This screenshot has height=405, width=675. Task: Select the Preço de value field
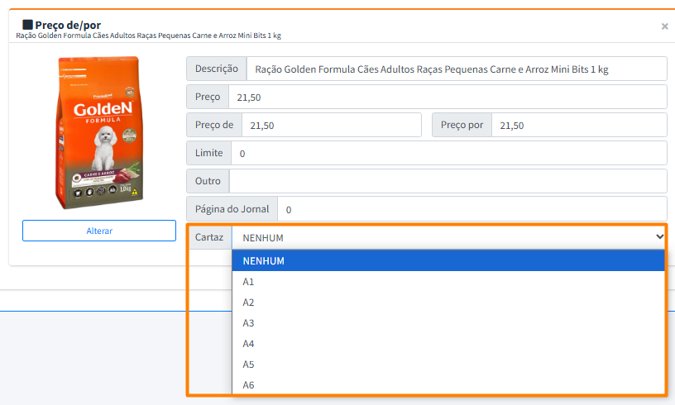point(331,125)
